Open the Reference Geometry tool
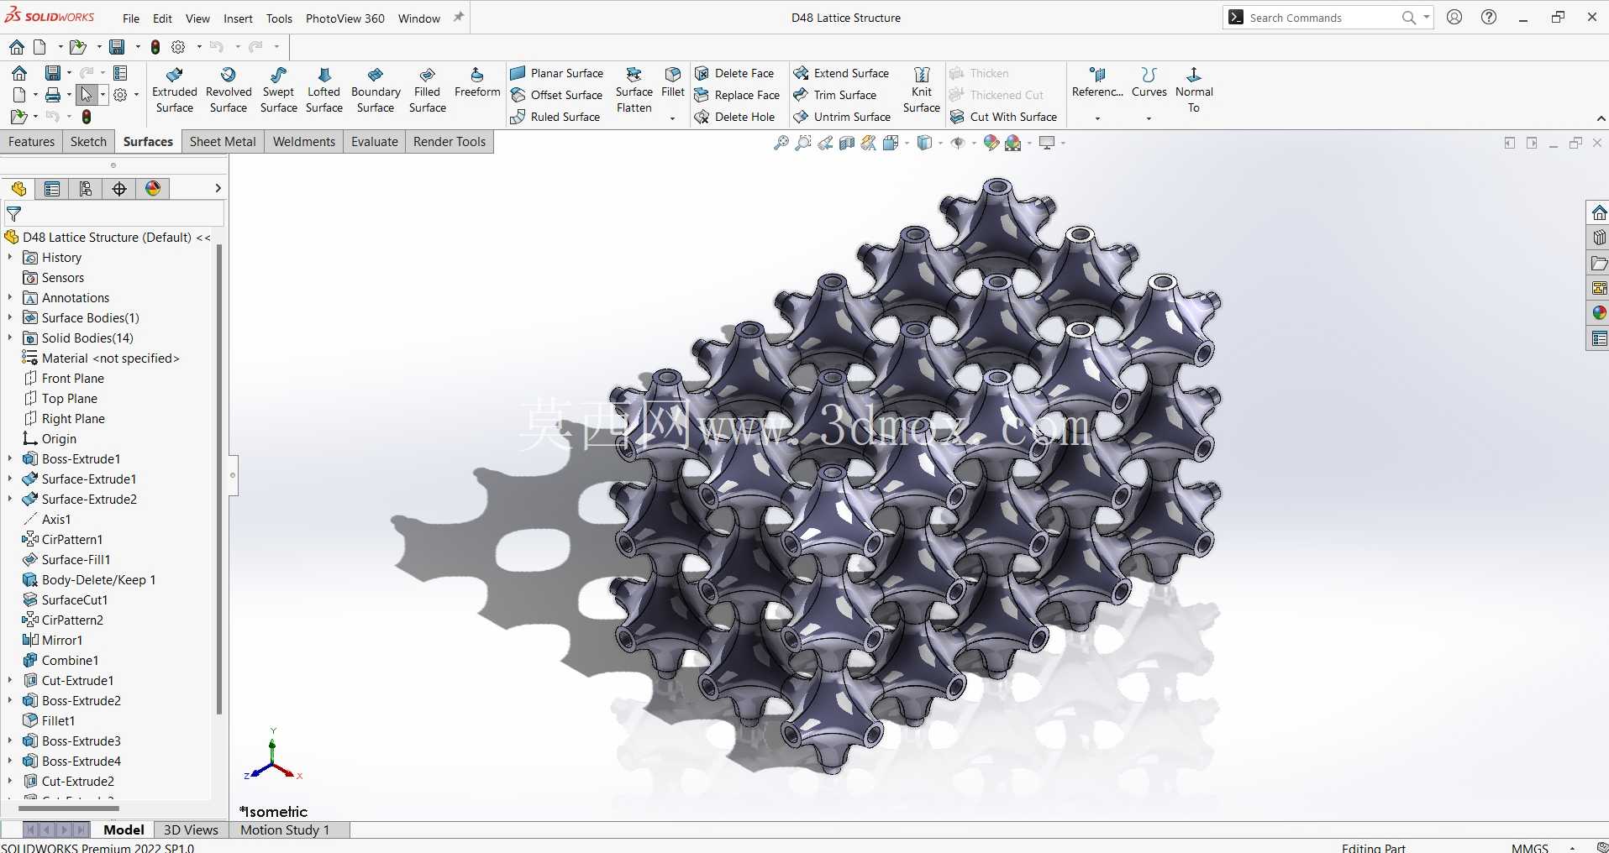Image resolution: width=1609 pixels, height=853 pixels. pos(1097,83)
